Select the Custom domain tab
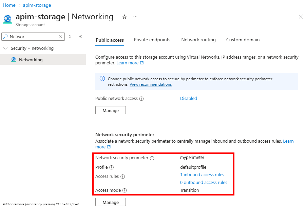 click(x=243, y=40)
